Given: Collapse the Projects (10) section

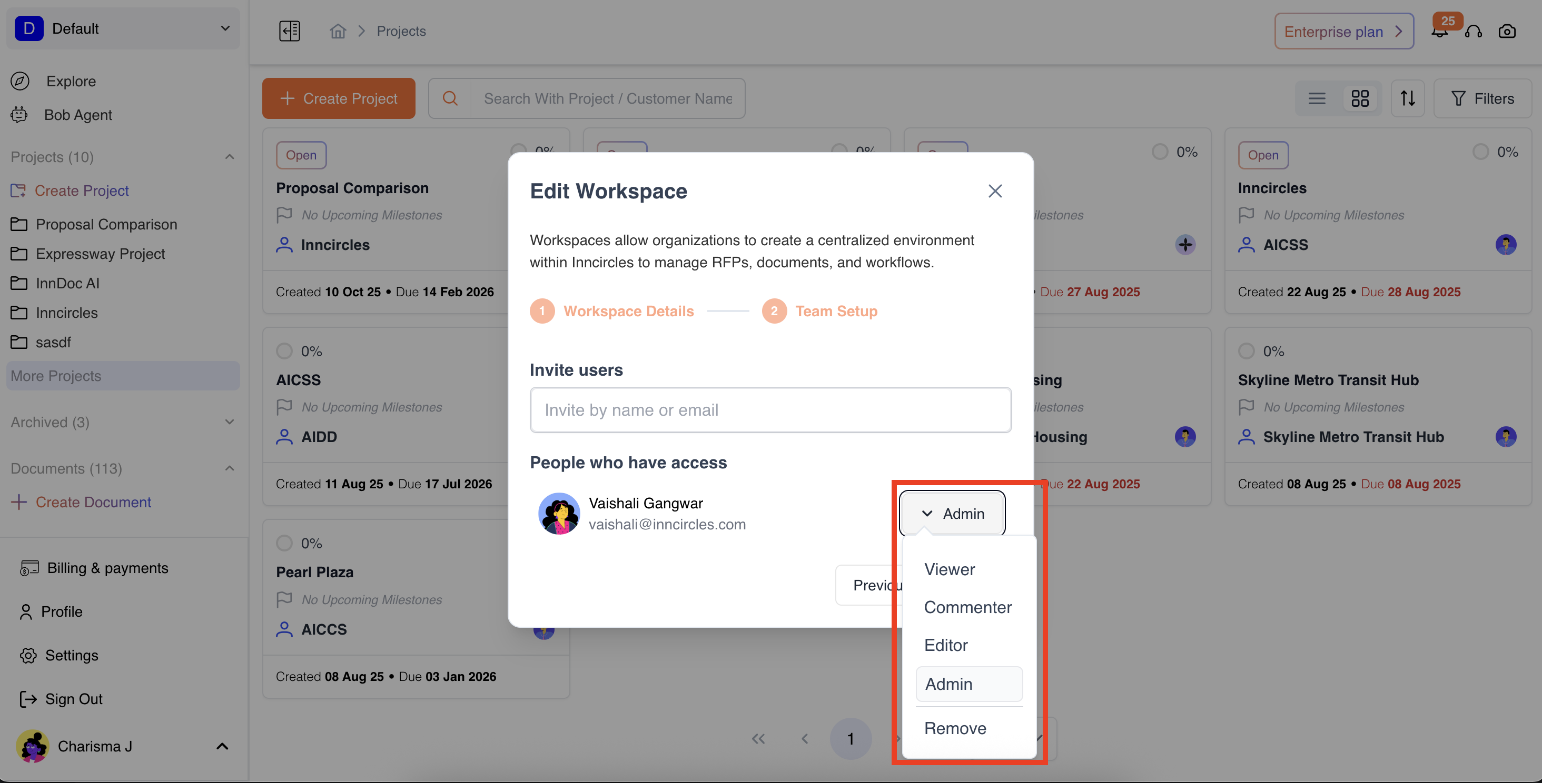Looking at the screenshot, I should click(229, 157).
